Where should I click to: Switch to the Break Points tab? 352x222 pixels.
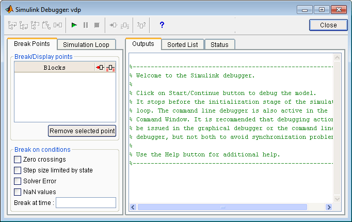(x=32, y=44)
